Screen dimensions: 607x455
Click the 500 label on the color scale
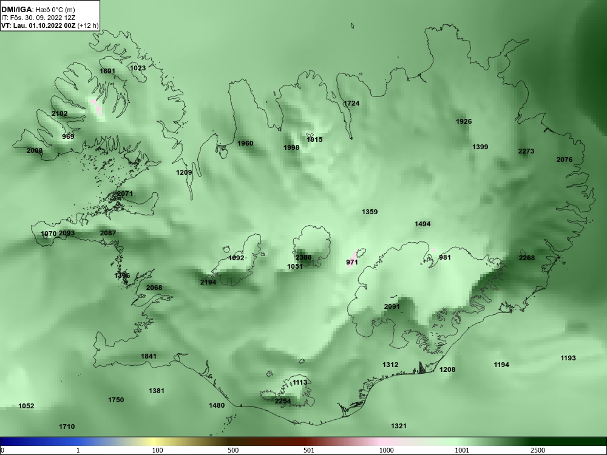(x=233, y=450)
